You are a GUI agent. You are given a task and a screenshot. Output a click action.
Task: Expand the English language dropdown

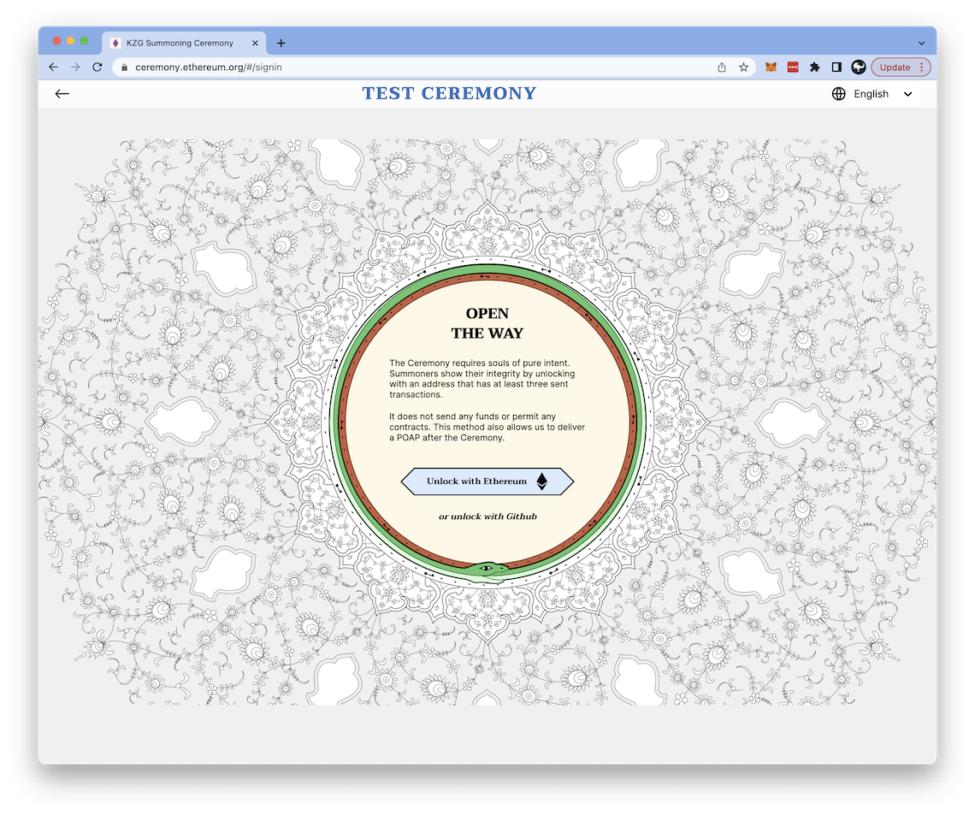(907, 94)
